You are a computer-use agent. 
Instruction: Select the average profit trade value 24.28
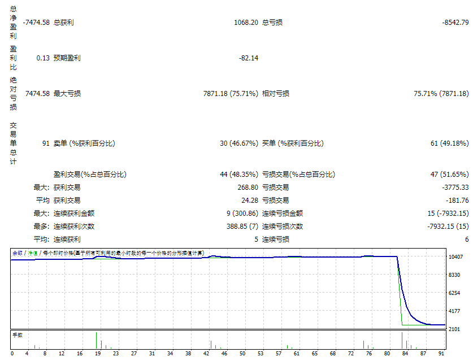pos(249,201)
